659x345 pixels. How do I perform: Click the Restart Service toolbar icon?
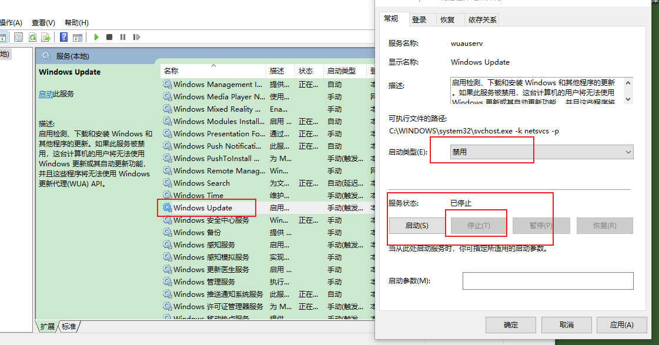(x=136, y=37)
